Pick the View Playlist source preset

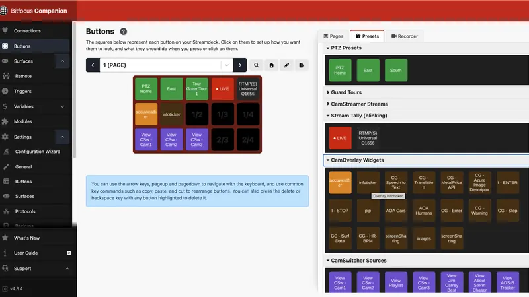point(395,282)
